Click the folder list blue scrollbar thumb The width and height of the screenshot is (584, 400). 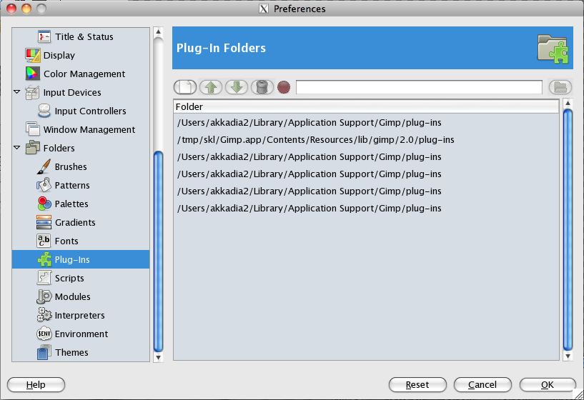(x=568, y=229)
